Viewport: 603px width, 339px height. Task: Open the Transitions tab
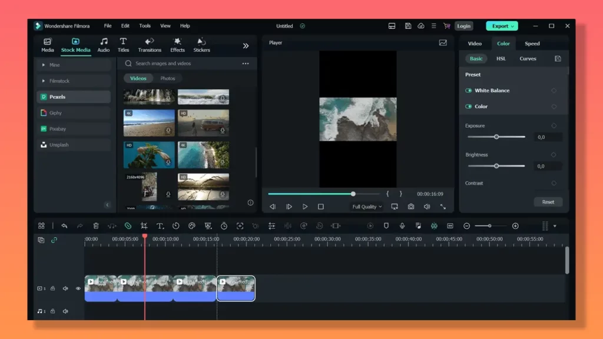150,45
